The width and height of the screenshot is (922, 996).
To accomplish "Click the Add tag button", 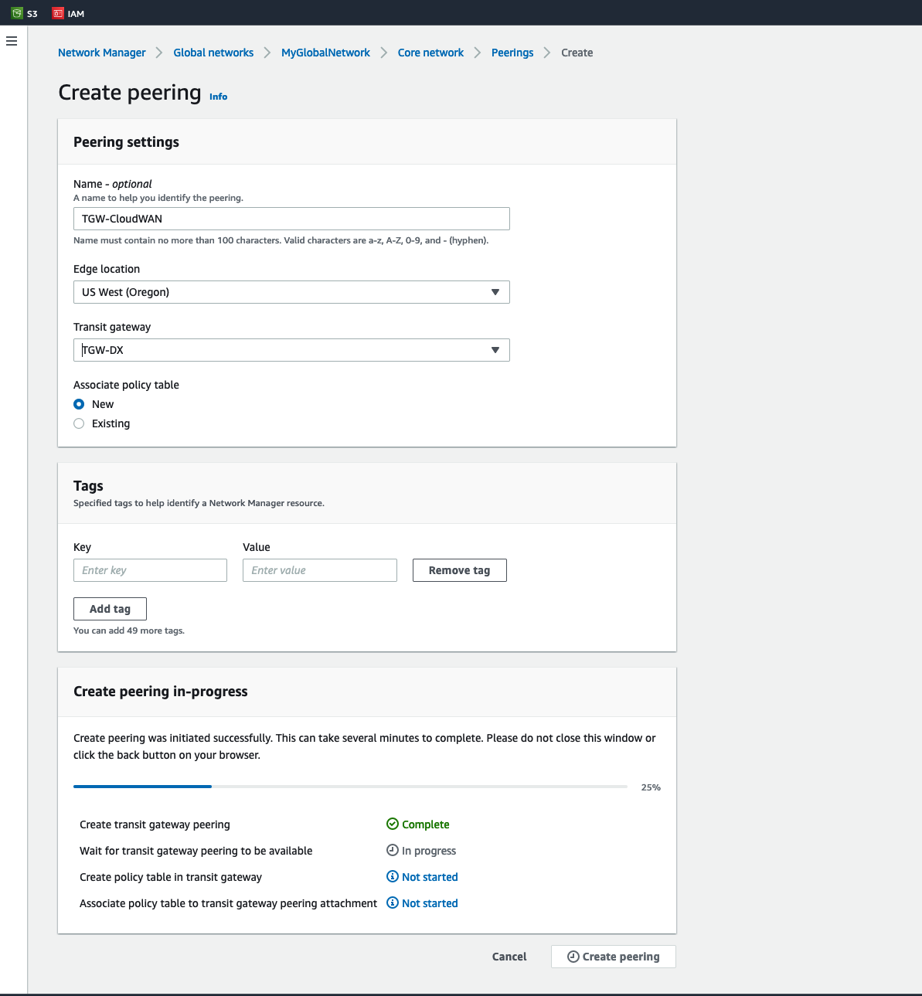I will [110, 609].
